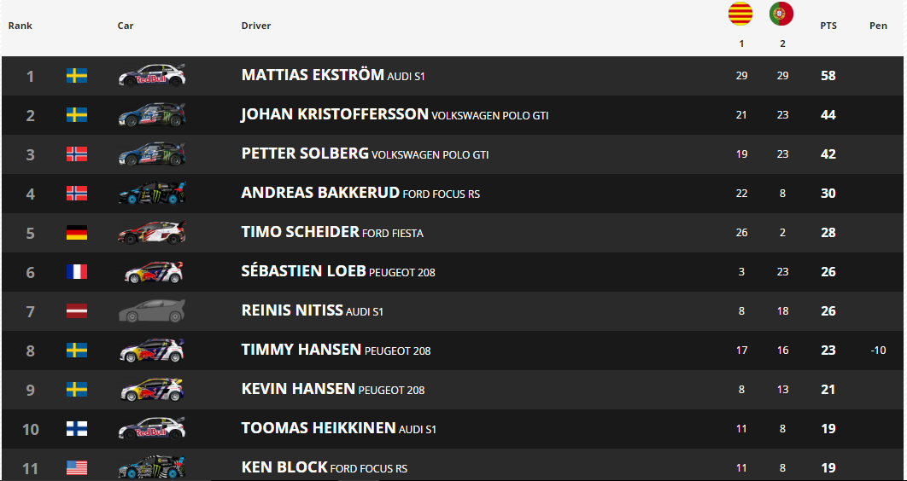Sort by the PTS column header

tap(828, 26)
